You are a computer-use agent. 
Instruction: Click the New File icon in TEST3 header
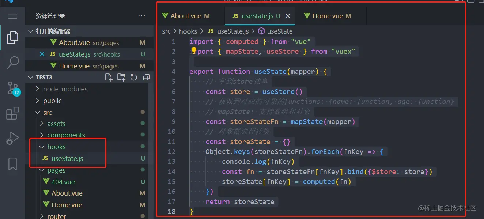point(109,78)
